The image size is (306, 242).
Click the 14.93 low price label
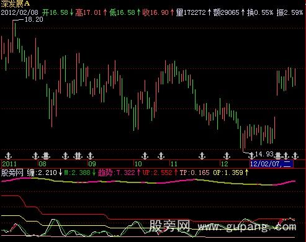click(x=264, y=154)
